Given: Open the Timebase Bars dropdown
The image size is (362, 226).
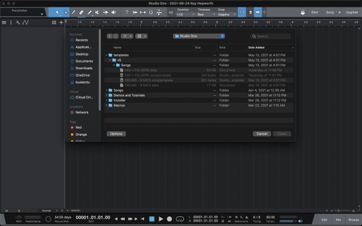Looking at the screenshot, I should pos(206,14).
